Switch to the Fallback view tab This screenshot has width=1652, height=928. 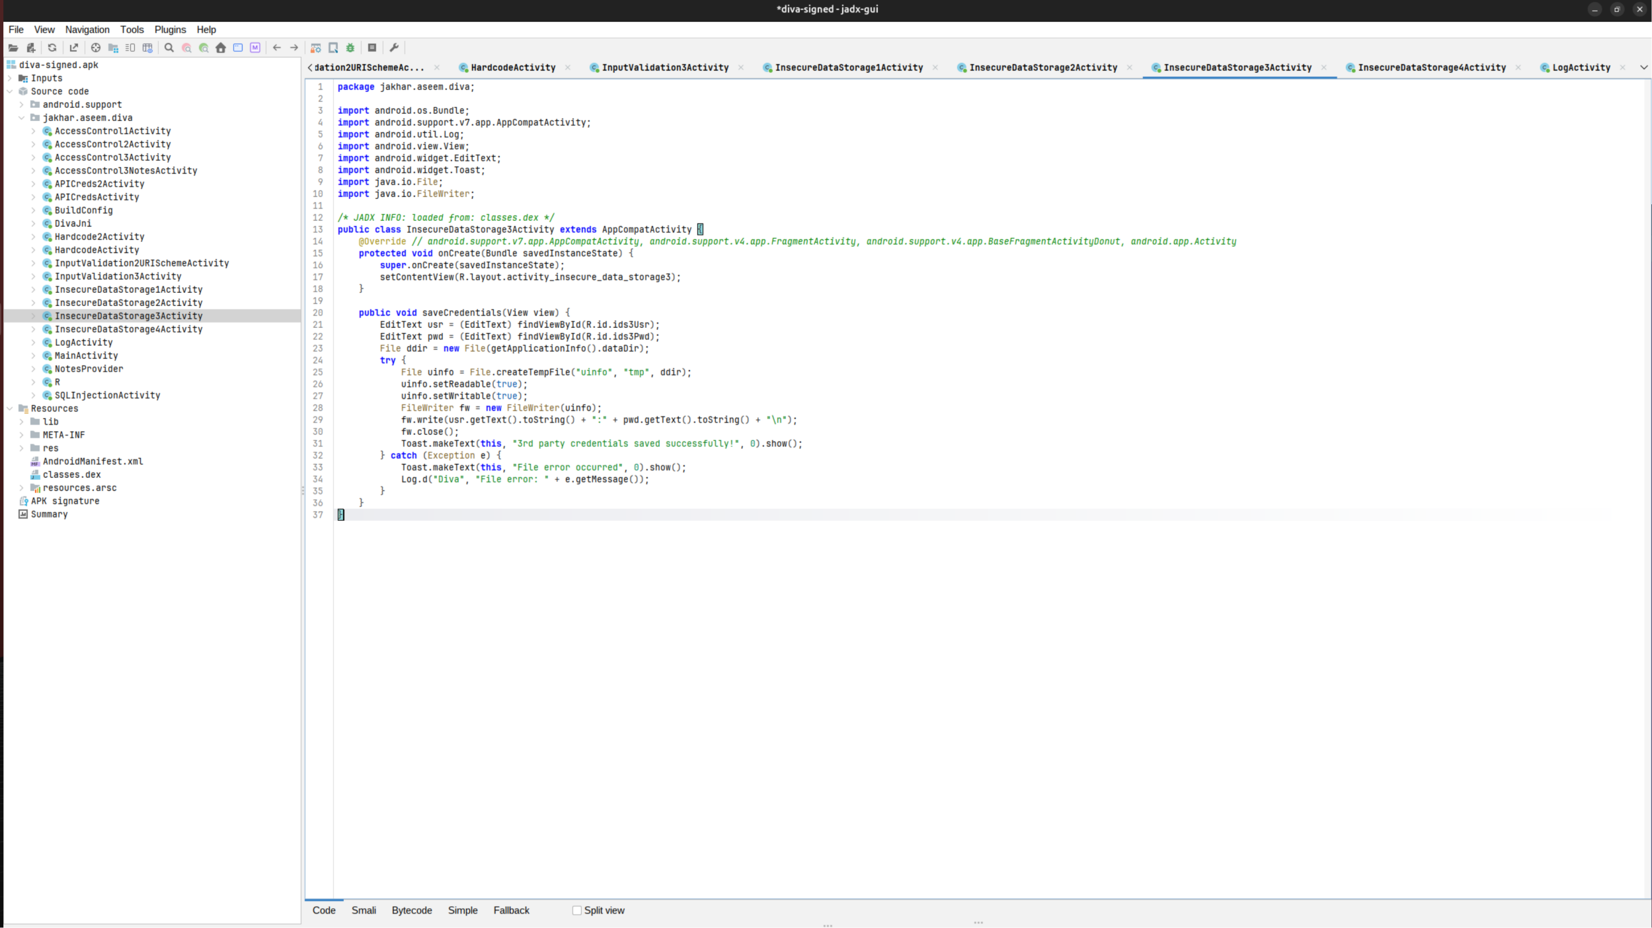pos(511,910)
